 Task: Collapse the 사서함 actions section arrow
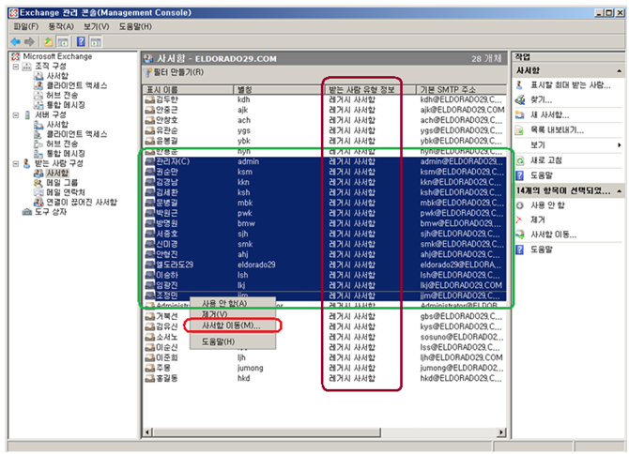pos(620,71)
